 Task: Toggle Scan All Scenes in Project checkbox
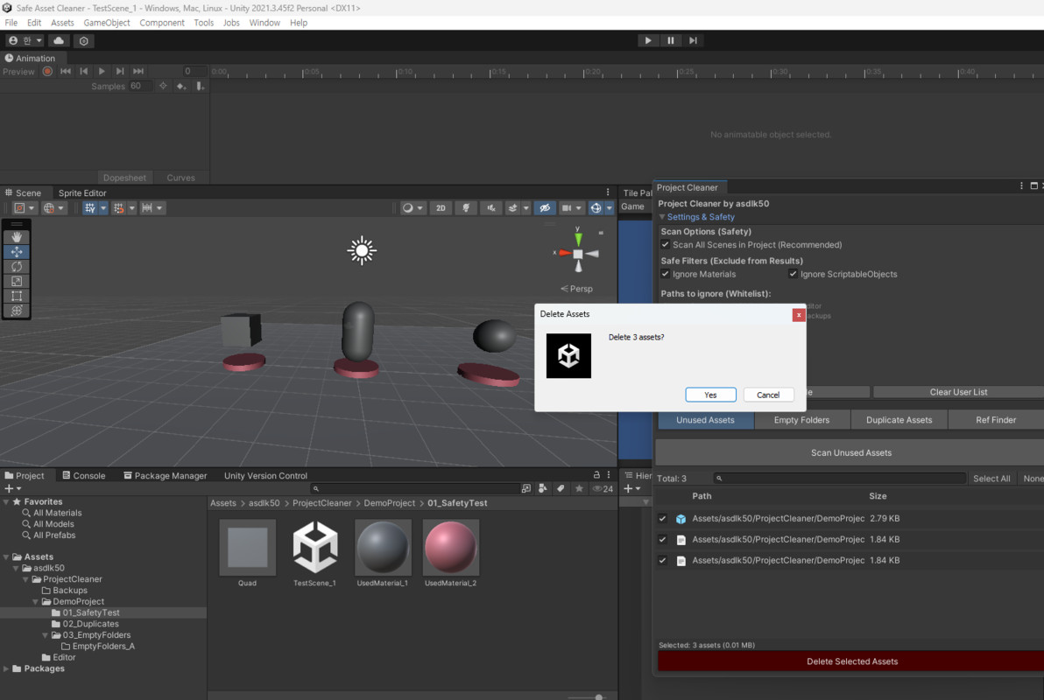point(665,245)
